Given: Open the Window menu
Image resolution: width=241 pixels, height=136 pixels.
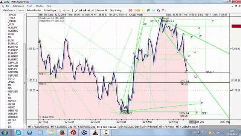Looking at the screenshot, I should coord(40,6).
